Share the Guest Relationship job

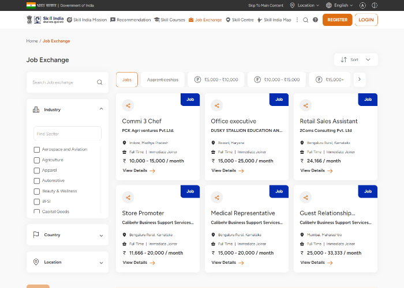305,198
